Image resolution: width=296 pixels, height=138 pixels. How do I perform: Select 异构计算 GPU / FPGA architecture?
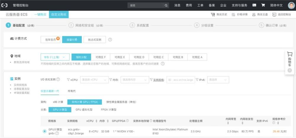point(85,102)
